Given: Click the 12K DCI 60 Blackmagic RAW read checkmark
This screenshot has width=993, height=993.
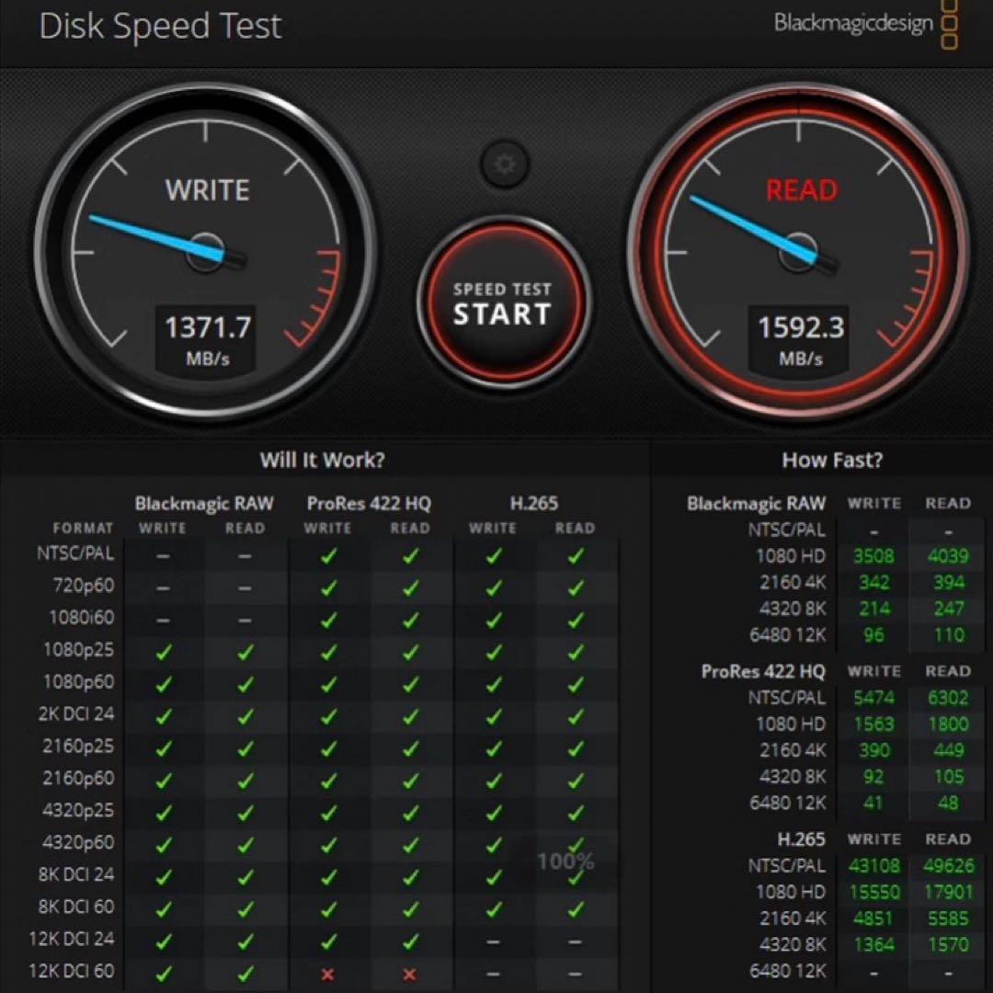Looking at the screenshot, I should 245,973.
